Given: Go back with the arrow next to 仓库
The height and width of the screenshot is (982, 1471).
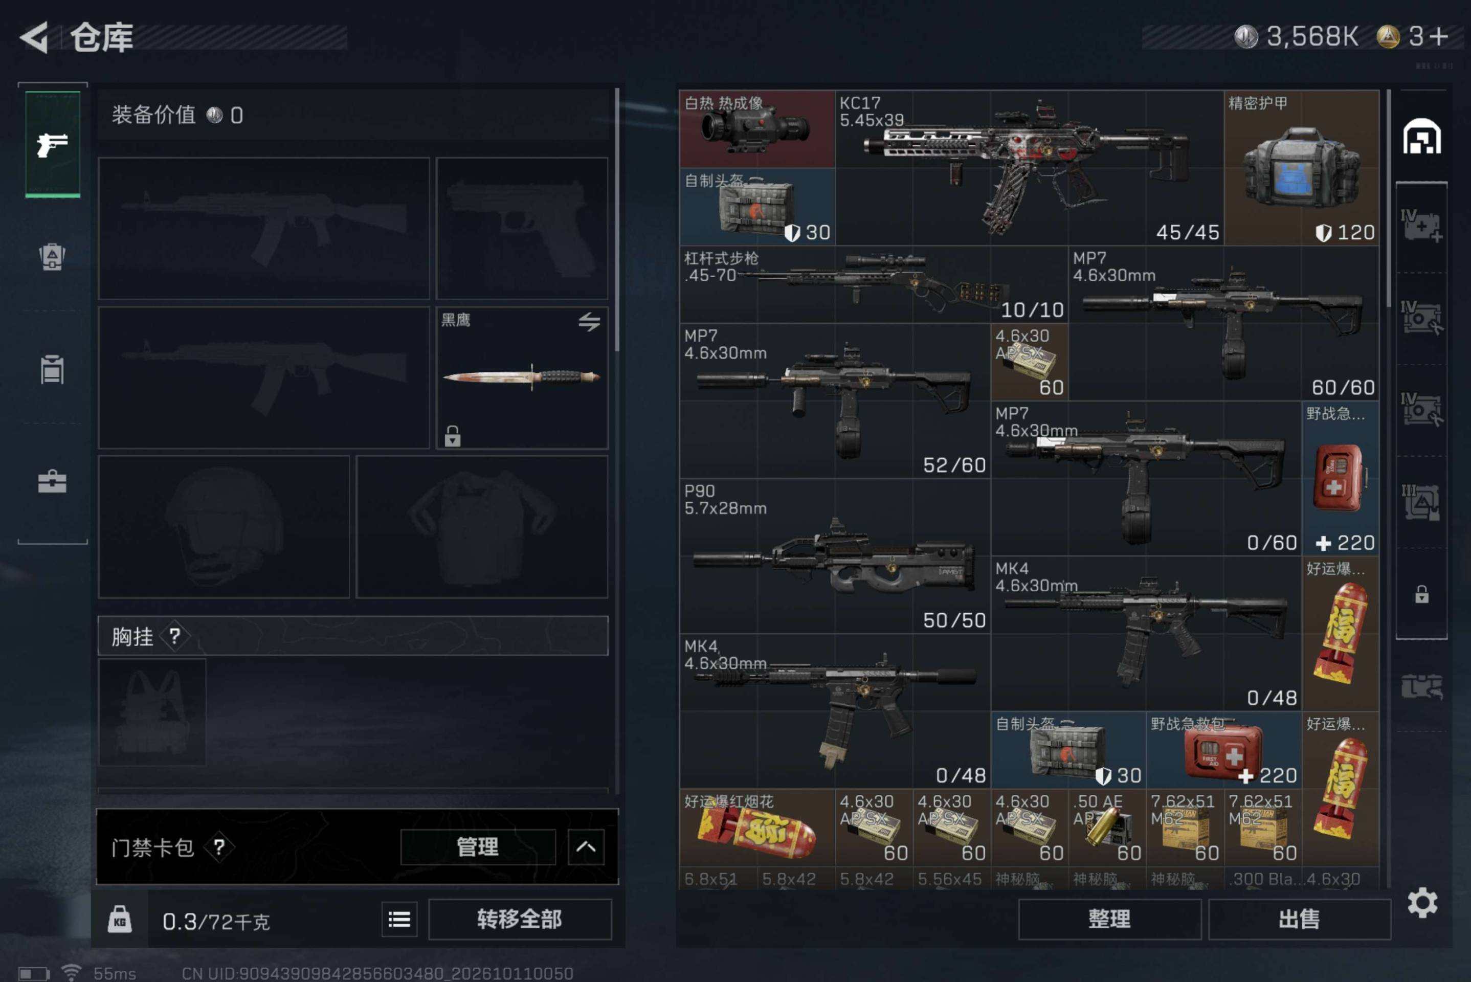Looking at the screenshot, I should click(x=34, y=37).
